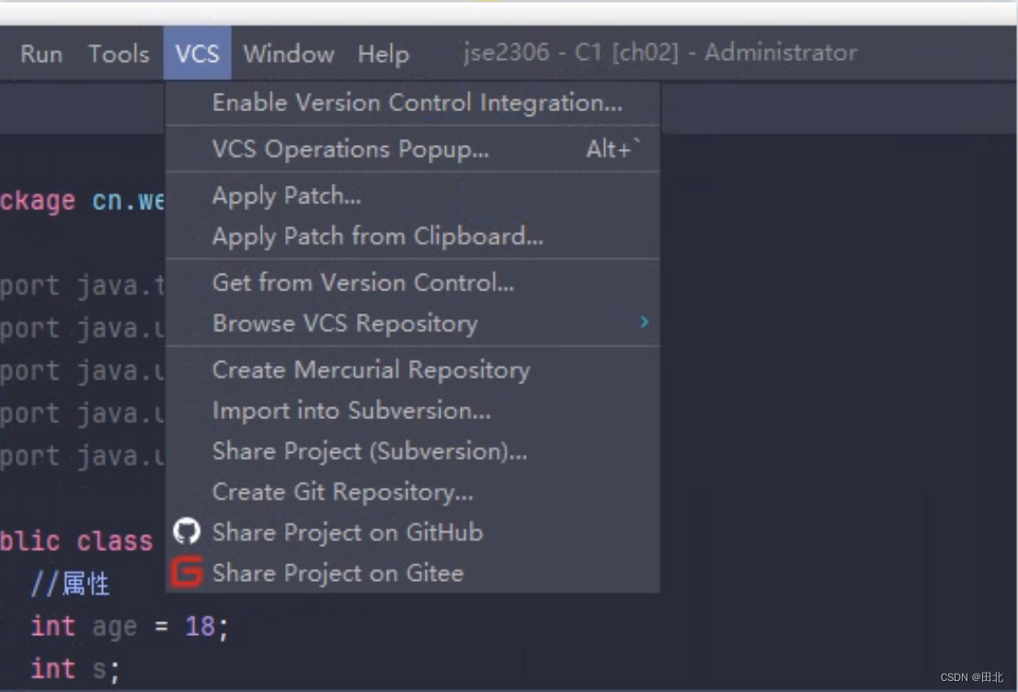Click the GitHub icon in the VCS menu
Screen dimensions: 1018x692
(x=188, y=531)
